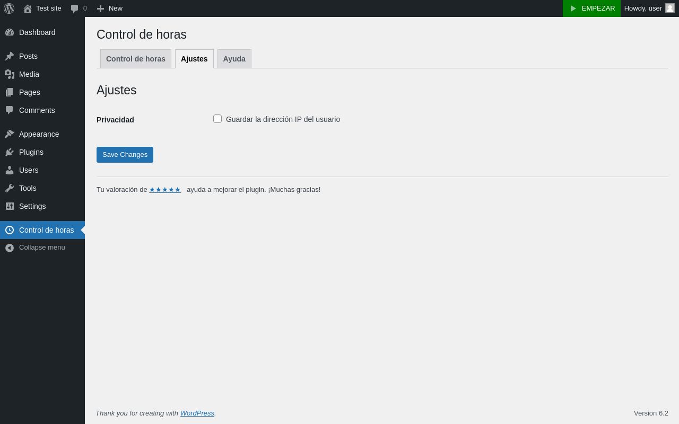Click the plus icon next to New
This screenshot has width=679, height=424.
click(x=100, y=8)
